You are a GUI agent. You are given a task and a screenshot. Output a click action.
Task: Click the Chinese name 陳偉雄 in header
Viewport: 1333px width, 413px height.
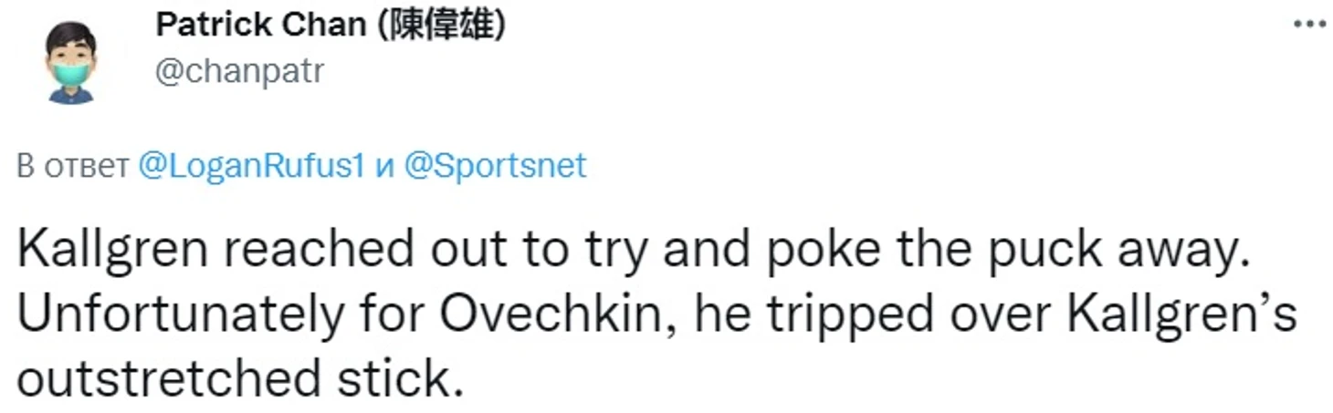pos(441,26)
